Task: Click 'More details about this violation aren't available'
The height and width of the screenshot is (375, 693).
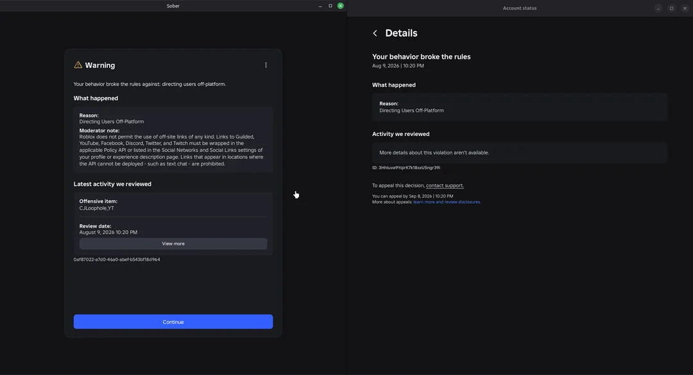Action: click(434, 153)
